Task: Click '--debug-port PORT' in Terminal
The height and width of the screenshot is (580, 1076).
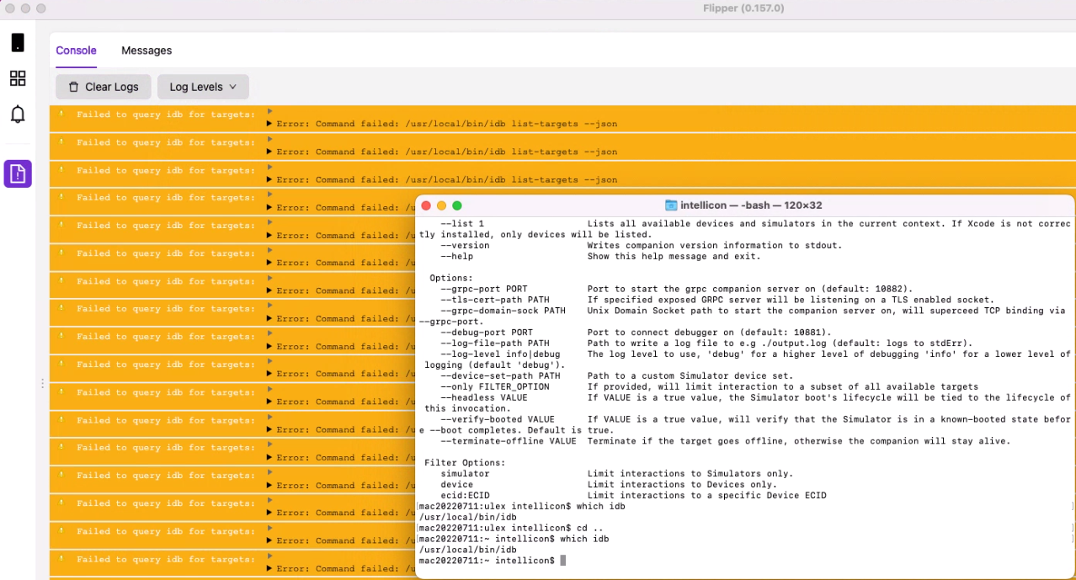Action: (x=487, y=333)
